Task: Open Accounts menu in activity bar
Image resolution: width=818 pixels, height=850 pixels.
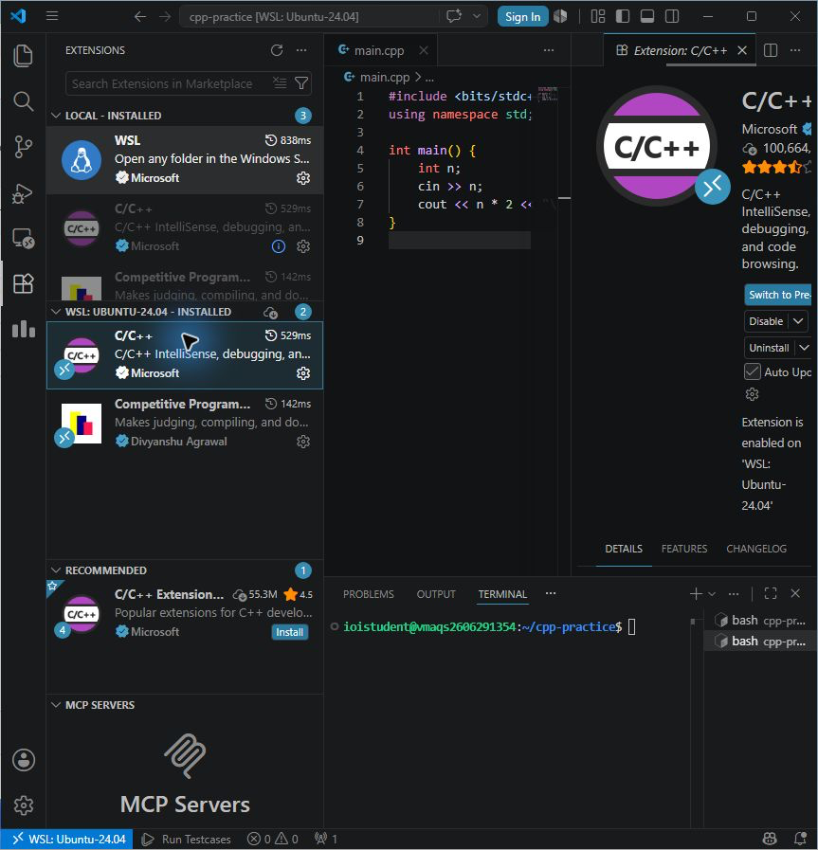Action: click(24, 760)
